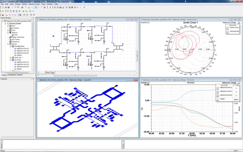
Task: Click the Smith Chart 1 plot title
Action: [x=191, y=23]
